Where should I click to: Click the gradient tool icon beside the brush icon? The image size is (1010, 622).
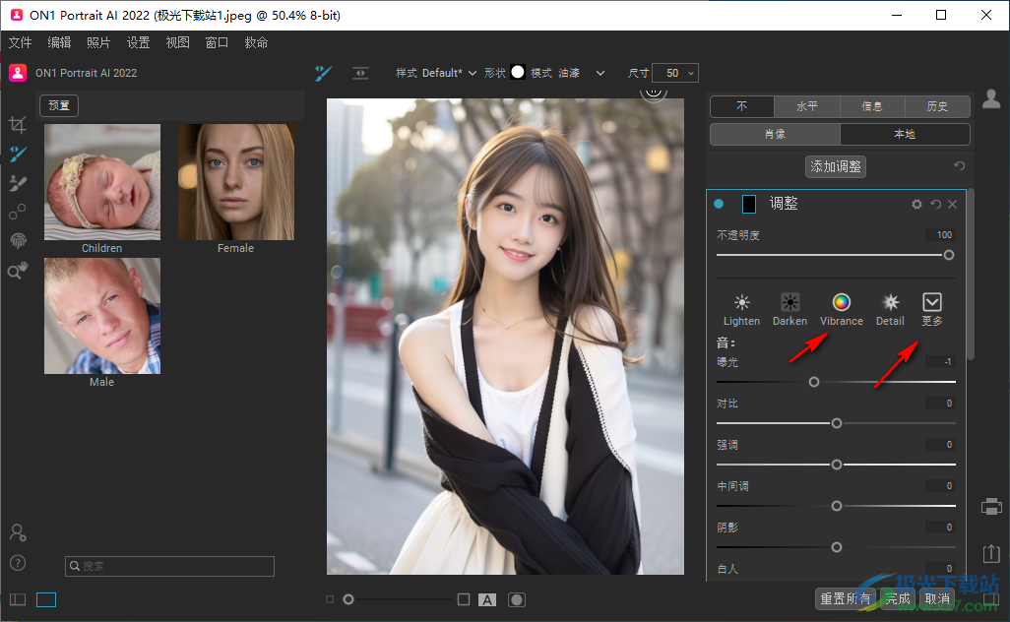click(x=360, y=73)
